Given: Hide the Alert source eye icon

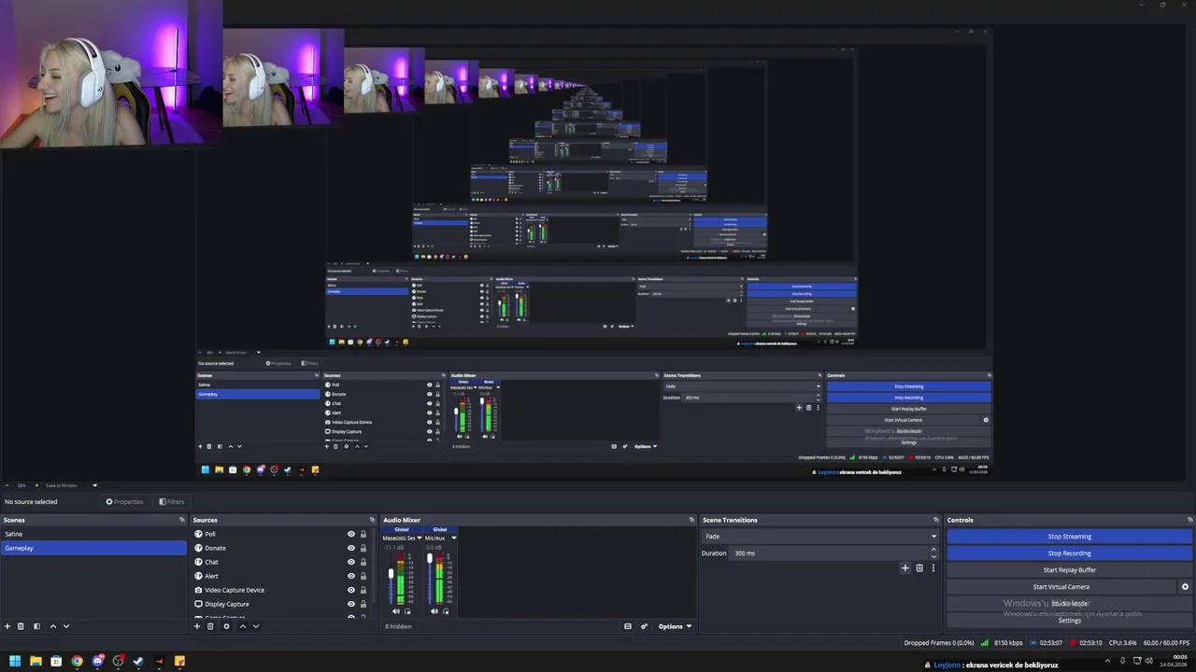Looking at the screenshot, I should pyautogui.click(x=351, y=576).
